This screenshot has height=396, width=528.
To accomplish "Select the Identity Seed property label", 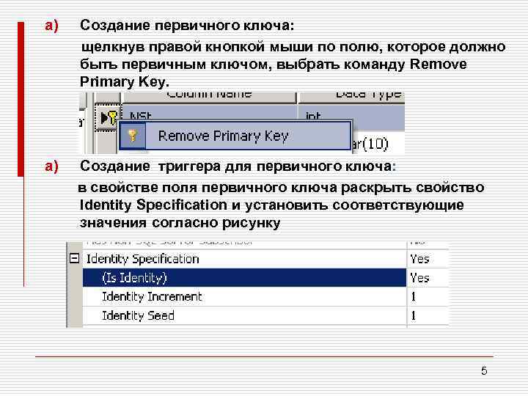I will click(138, 315).
